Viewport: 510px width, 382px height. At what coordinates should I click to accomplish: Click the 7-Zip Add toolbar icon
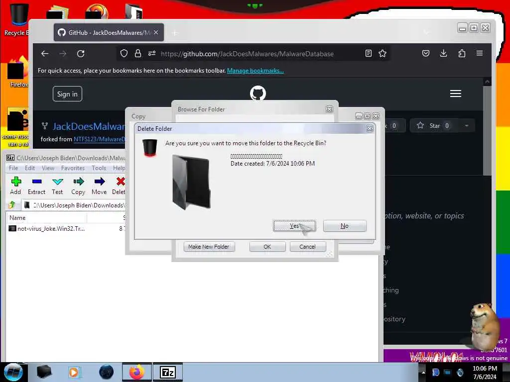pyautogui.click(x=15, y=186)
